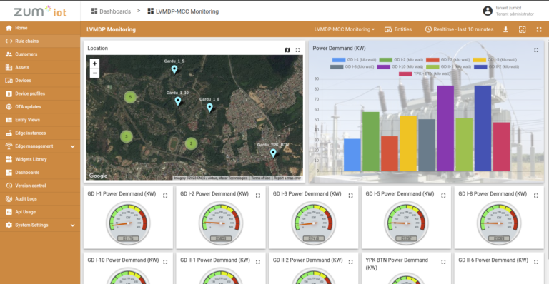Open the Entities button in the toolbar
Viewport: 549px width, 284px height.
398,29
